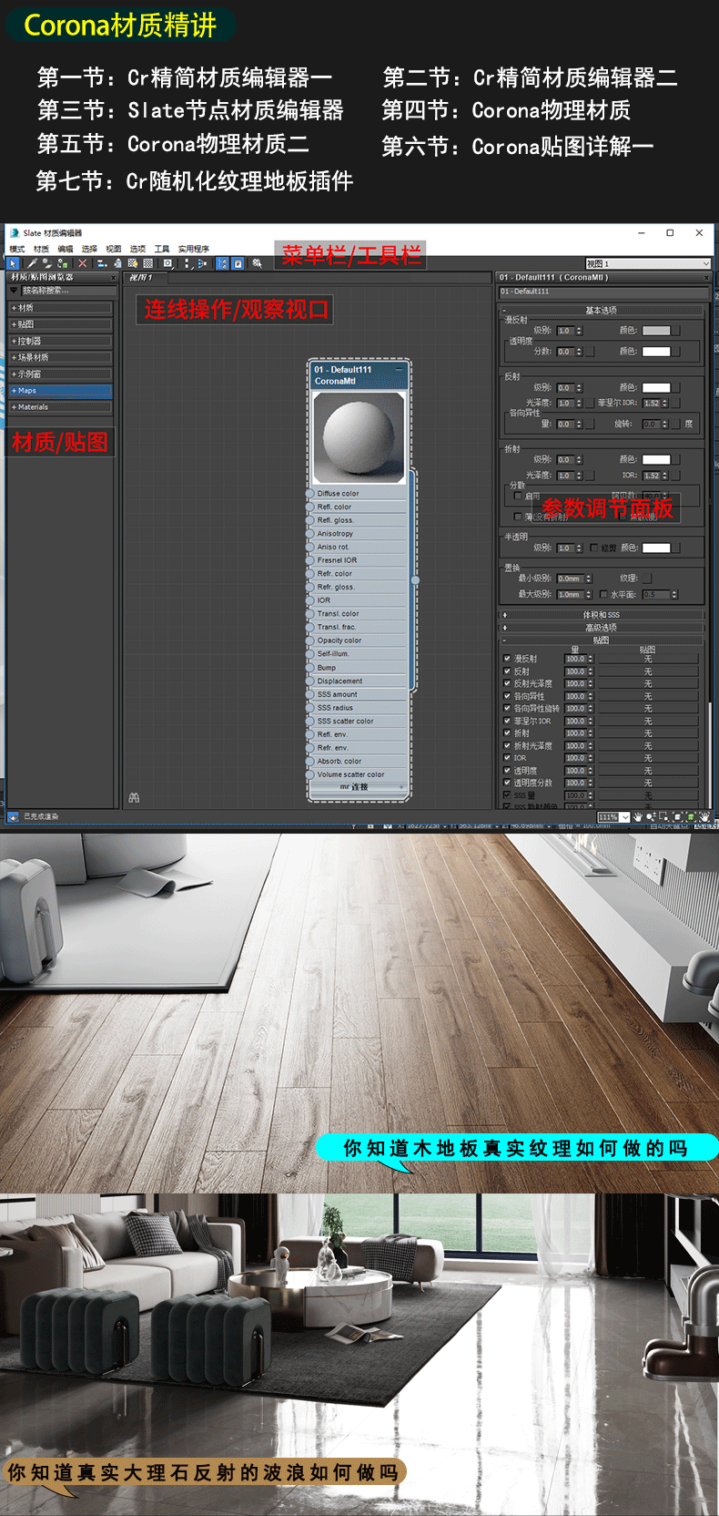The height and width of the screenshot is (1516, 719).
Task: Toggle 透明度分数 map checkbox
Action: coord(507,783)
